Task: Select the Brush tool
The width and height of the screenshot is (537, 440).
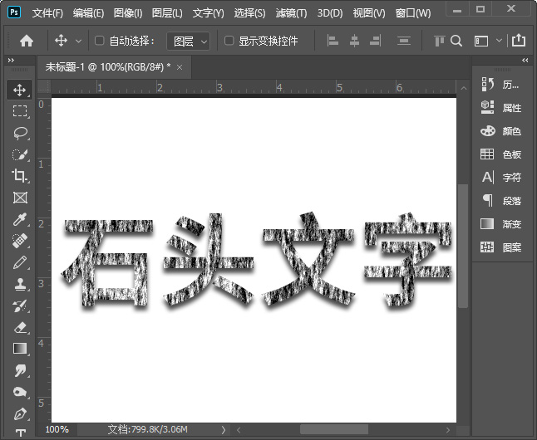Action: [19, 262]
